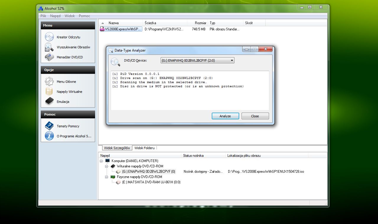The width and height of the screenshot is (378, 224).
Task: Open Tematy Pomocy help icon
Action: (49, 126)
